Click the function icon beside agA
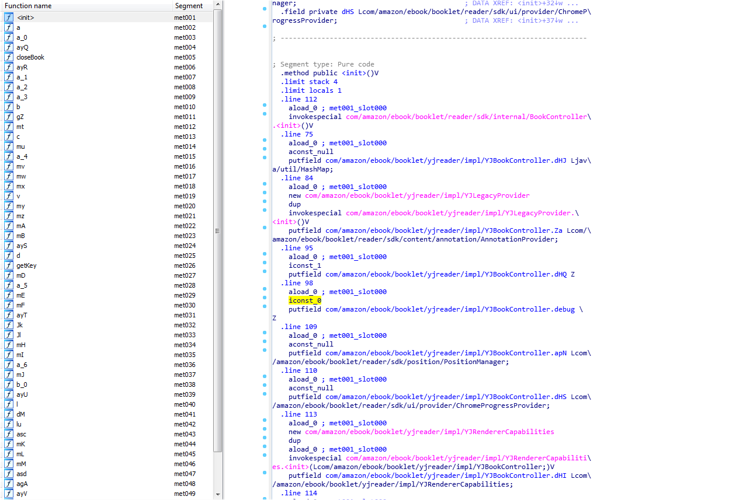 9,484
